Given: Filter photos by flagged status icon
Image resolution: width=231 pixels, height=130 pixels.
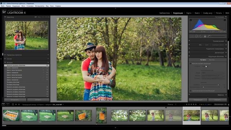Looking at the screenshot, I should pyautogui.click(x=176, y=104).
